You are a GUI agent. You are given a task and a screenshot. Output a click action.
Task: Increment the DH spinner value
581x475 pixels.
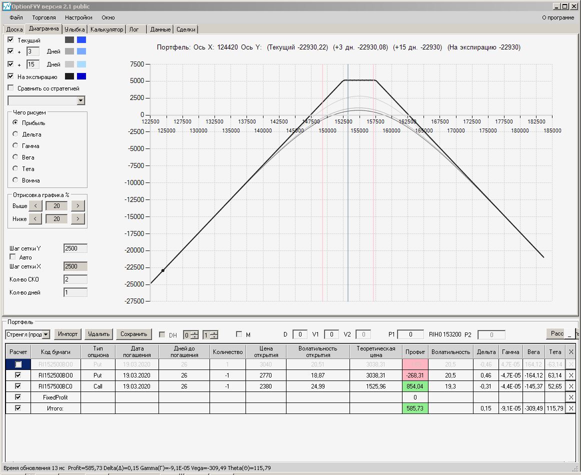[x=195, y=332]
